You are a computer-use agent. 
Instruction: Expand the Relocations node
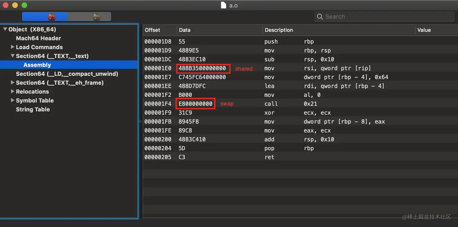[x=12, y=92]
